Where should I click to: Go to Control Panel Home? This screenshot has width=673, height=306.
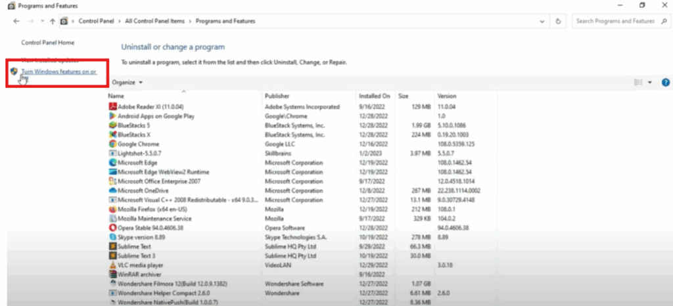point(47,43)
